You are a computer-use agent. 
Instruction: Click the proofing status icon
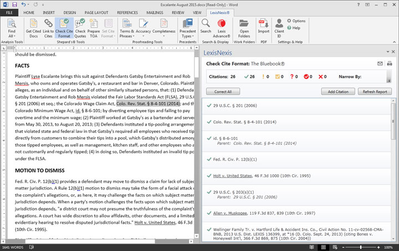[x=31, y=247]
